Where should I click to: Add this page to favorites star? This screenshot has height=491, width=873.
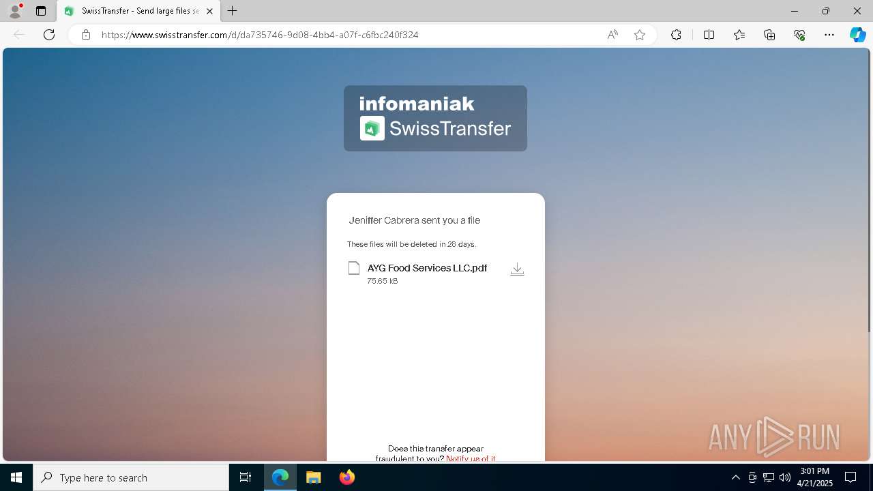(640, 35)
